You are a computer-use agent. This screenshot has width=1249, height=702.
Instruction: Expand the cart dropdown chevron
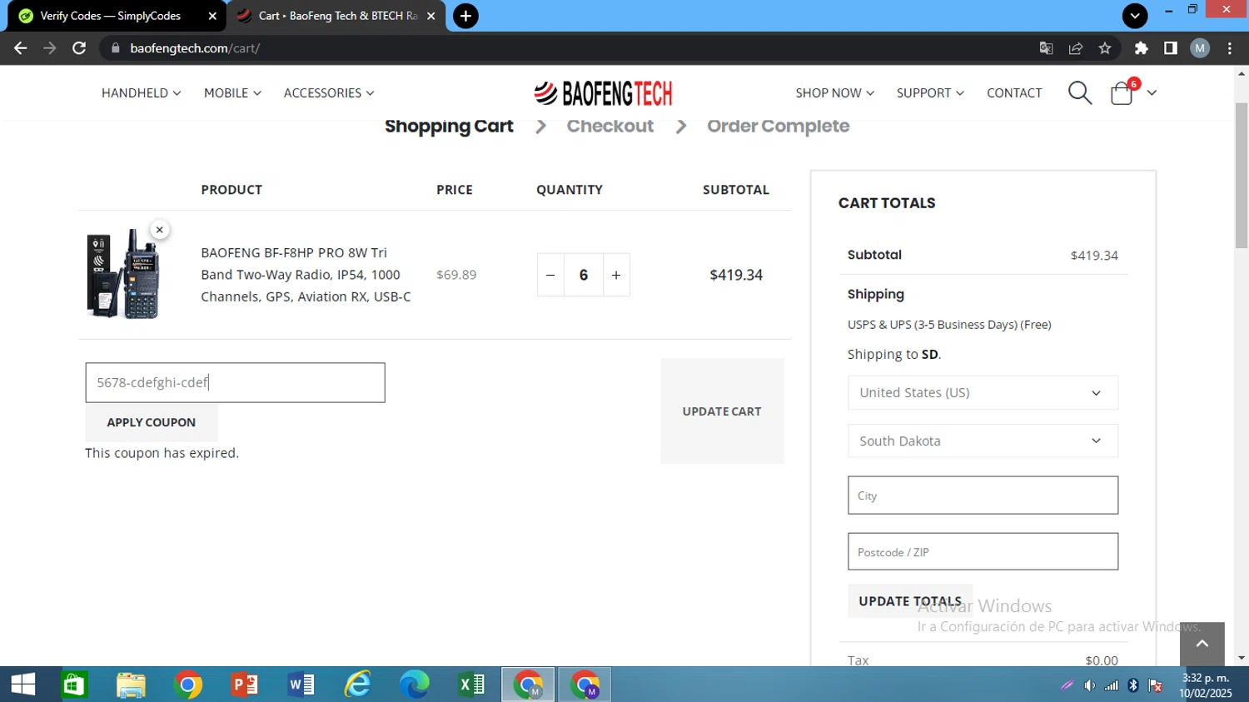pyautogui.click(x=1152, y=92)
